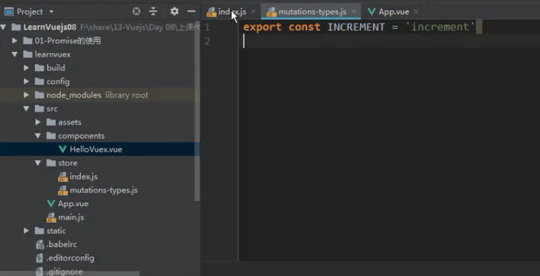The height and width of the screenshot is (276, 540).
Task: Open Project panel settings gear
Action: pyautogui.click(x=174, y=11)
